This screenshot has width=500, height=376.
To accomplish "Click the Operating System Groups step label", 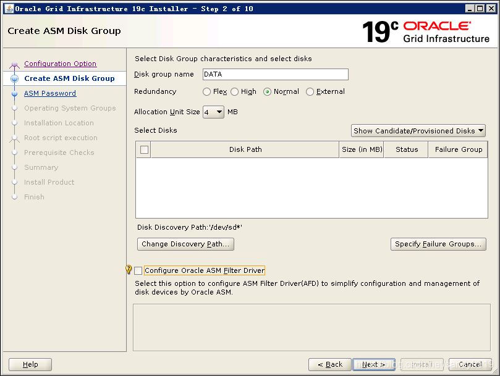I will pyautogui.click(x=70, y=108).
